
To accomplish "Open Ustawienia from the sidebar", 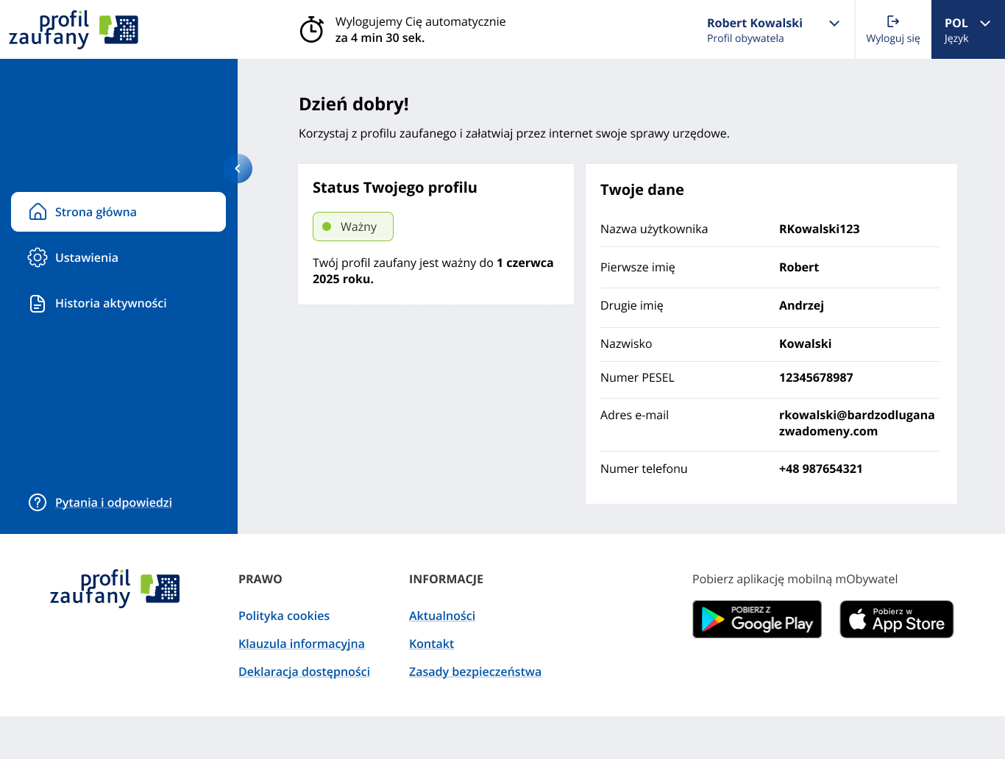I will point(87,257).
